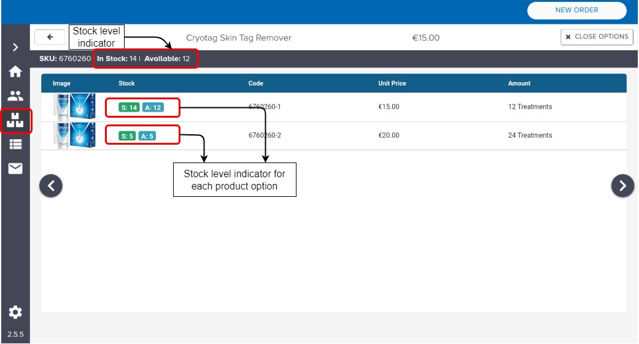The image size is (639, 344).
Task: Open Settings gear icon
Action: pyautogui.click(x=15, y=312)
